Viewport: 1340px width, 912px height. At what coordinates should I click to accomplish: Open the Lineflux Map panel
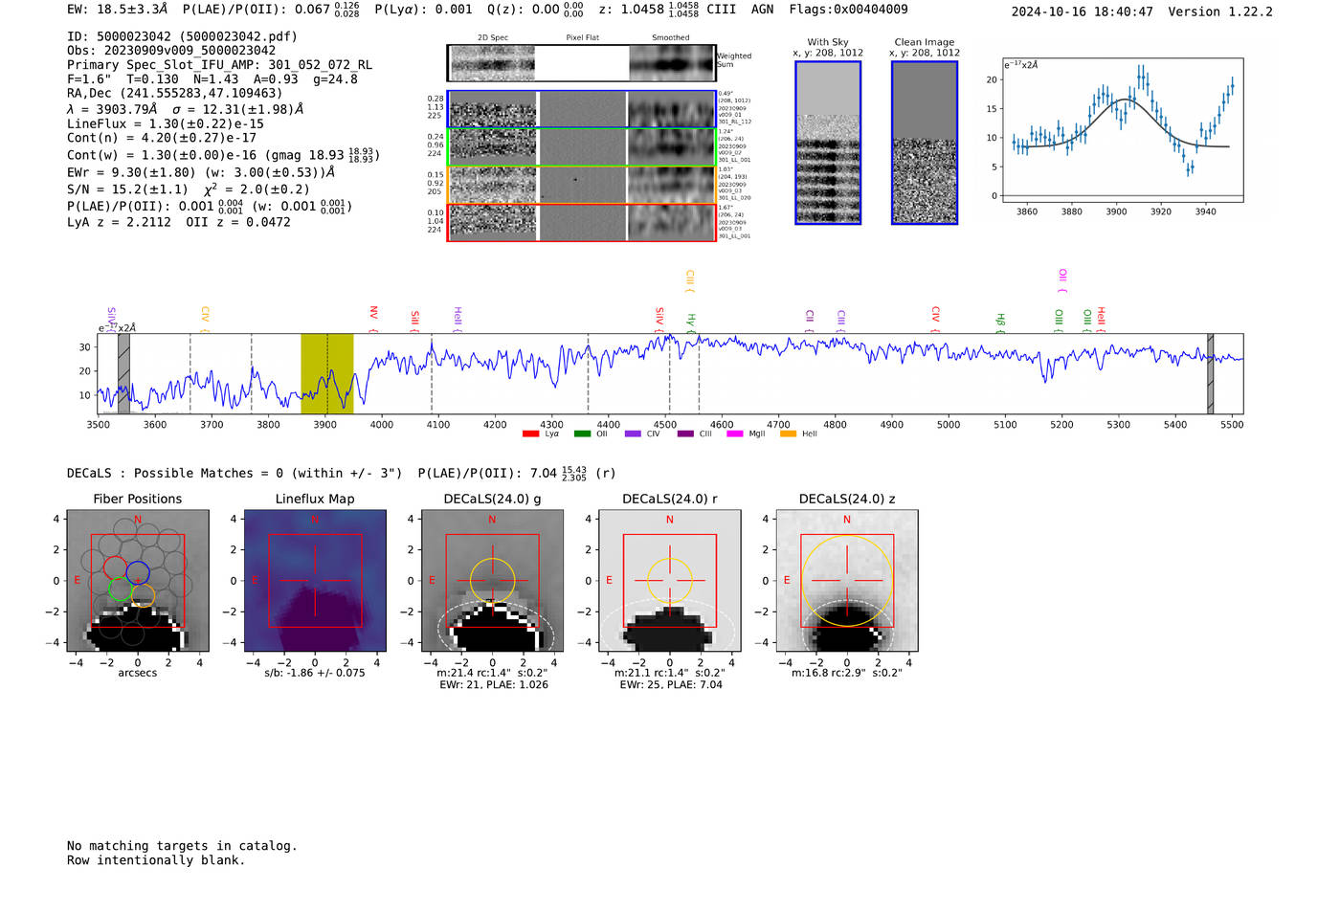coord(315,581)
